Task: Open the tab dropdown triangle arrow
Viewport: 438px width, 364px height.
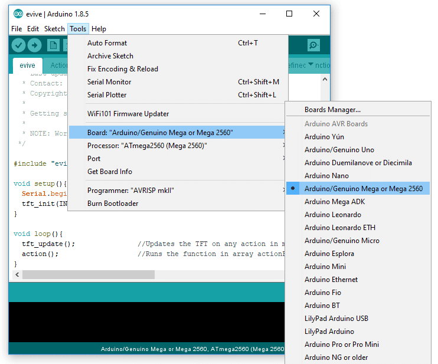Action: (310, 65)
